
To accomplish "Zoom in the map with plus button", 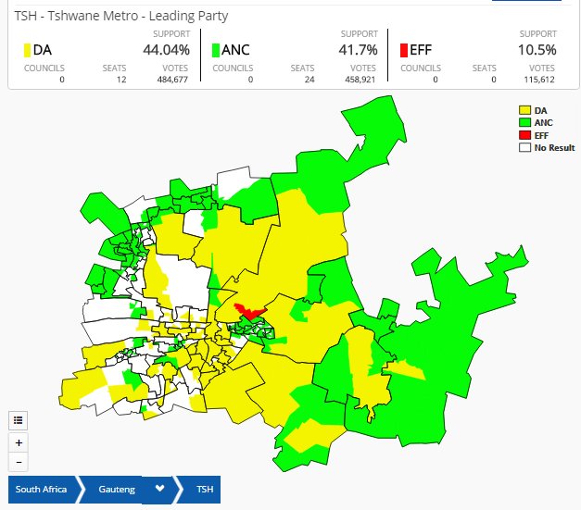I will tap(19, 442).
